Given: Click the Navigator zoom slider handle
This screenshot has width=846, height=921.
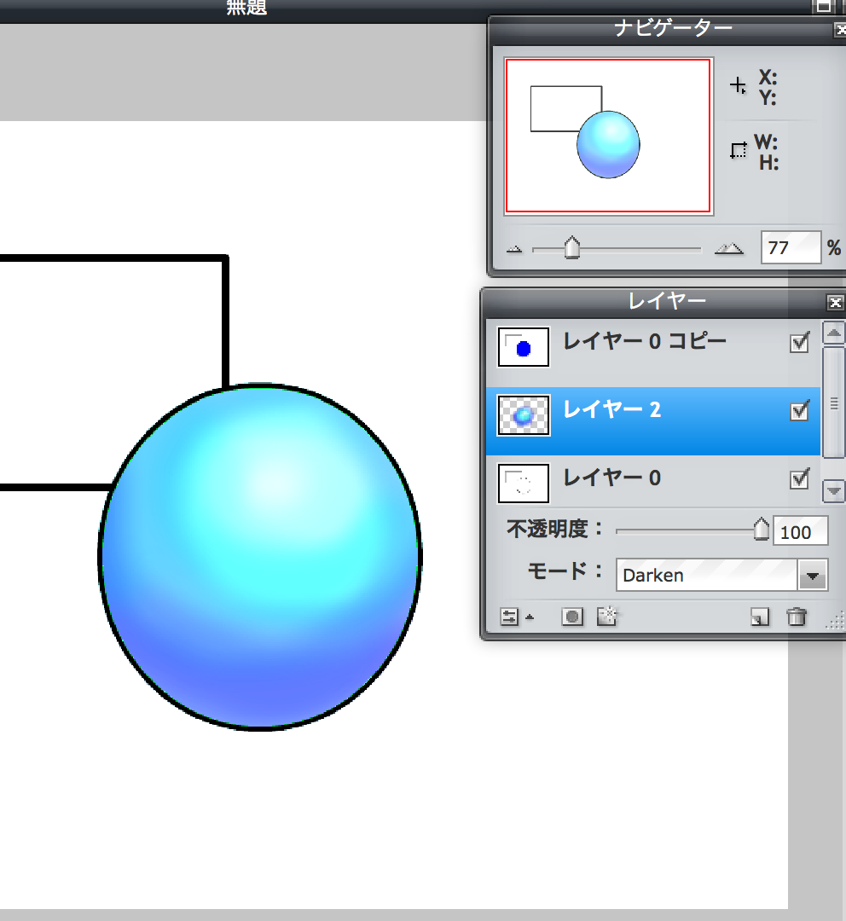Looking at the screenshot, I should click(x=572, y=248).
